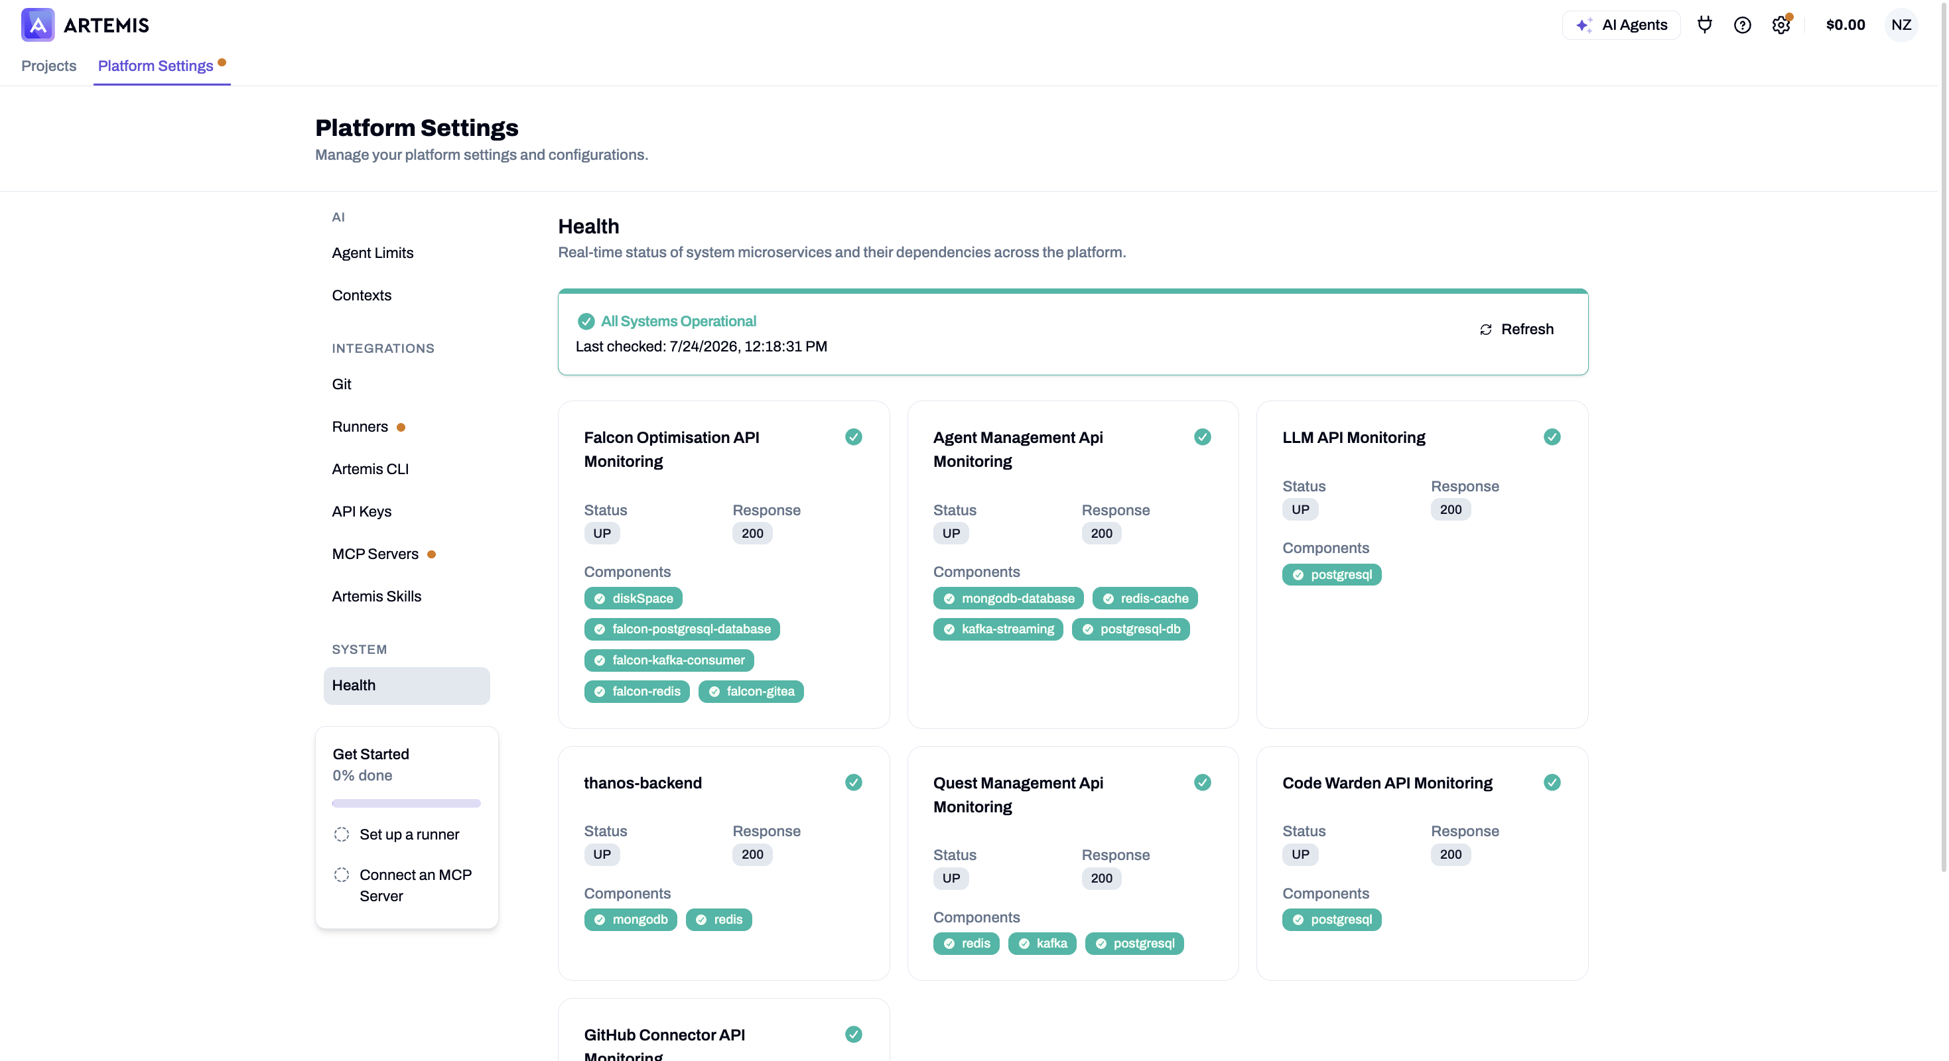
Task: Click the postgresql badge in Quest Management
Action: point(1134,943)
